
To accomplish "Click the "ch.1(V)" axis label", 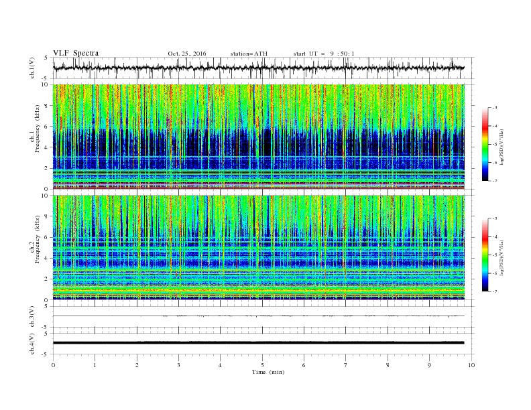I will coord(32,68).
